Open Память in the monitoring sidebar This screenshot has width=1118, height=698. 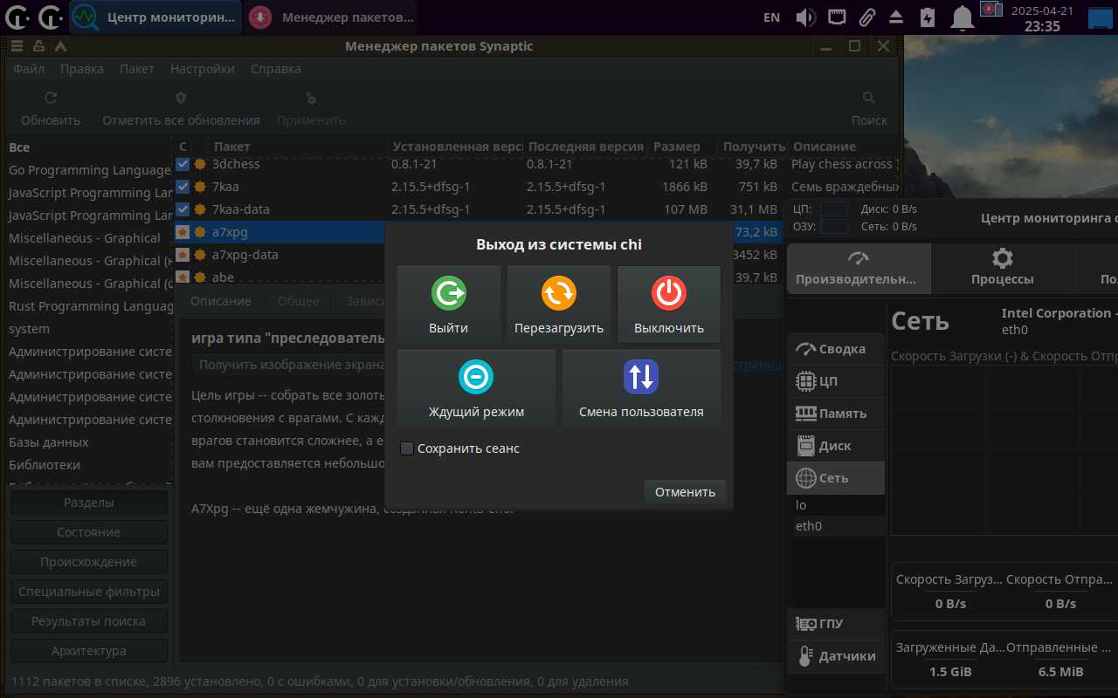[x=836, y=414]
